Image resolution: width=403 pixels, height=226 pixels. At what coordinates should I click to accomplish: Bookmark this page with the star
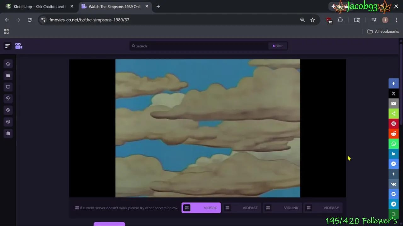click(313, 20)
